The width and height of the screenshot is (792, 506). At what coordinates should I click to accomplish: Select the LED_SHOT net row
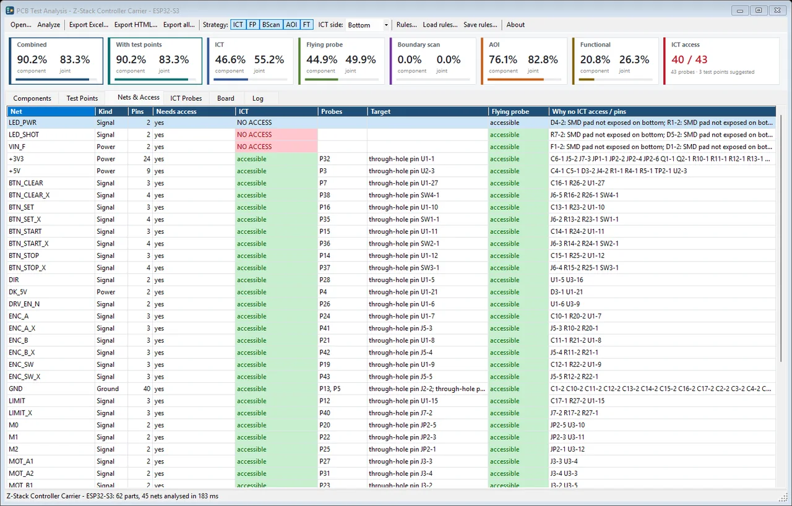point(391,135)
